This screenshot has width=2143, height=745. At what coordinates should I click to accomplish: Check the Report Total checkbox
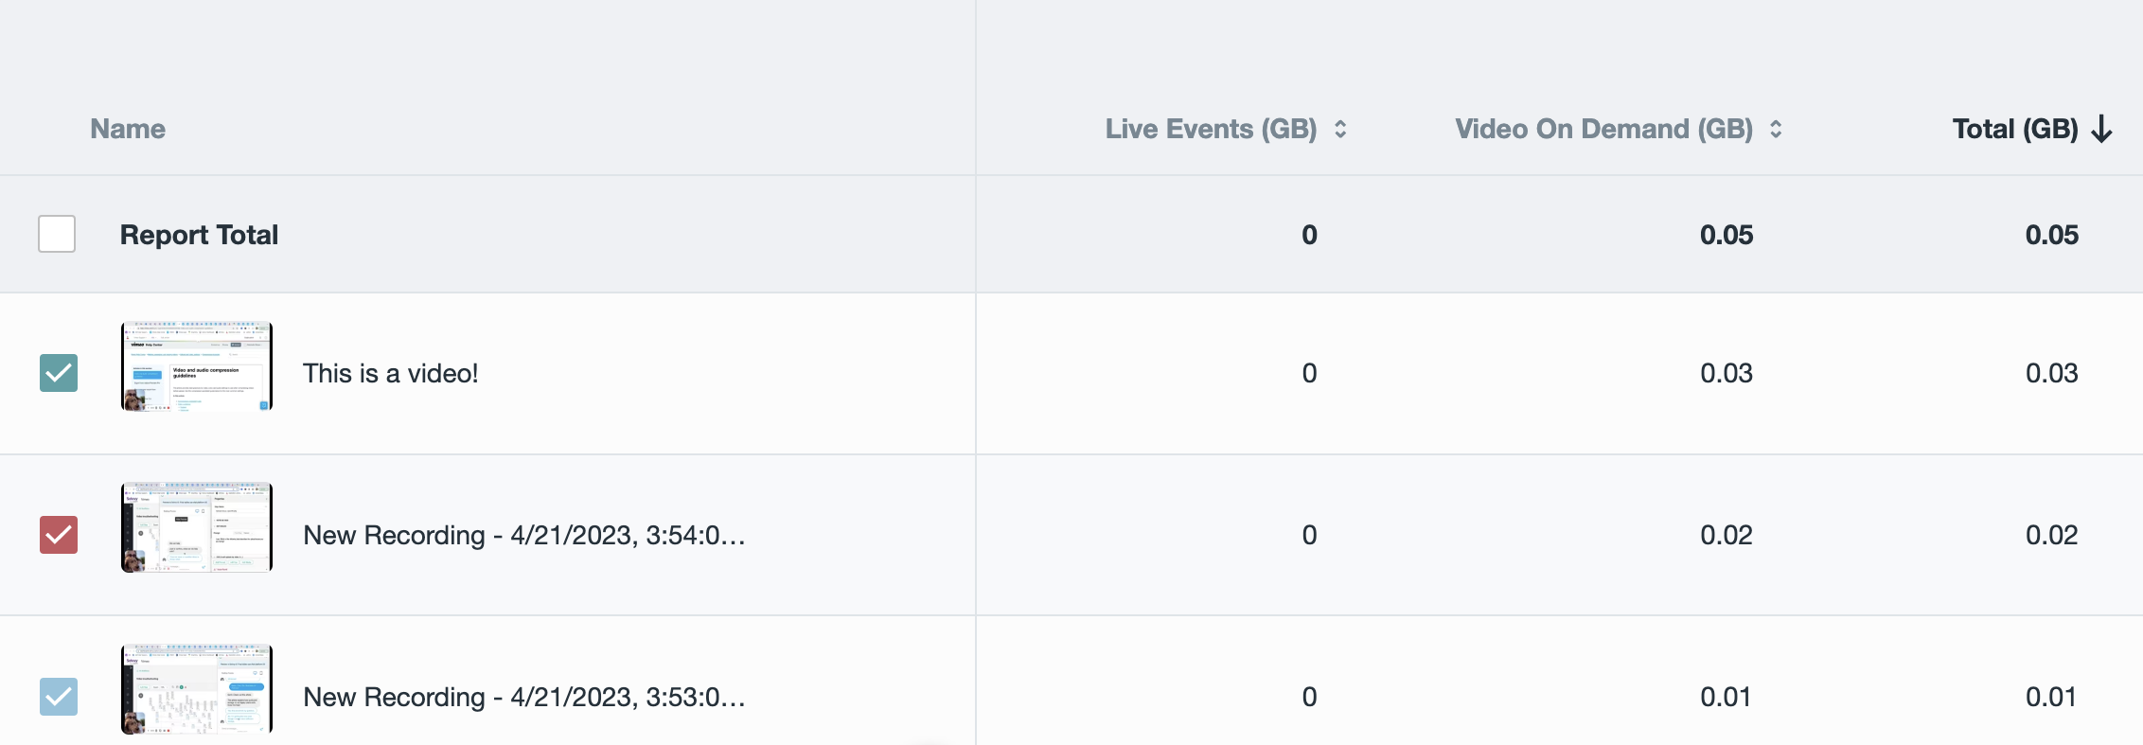57,234
